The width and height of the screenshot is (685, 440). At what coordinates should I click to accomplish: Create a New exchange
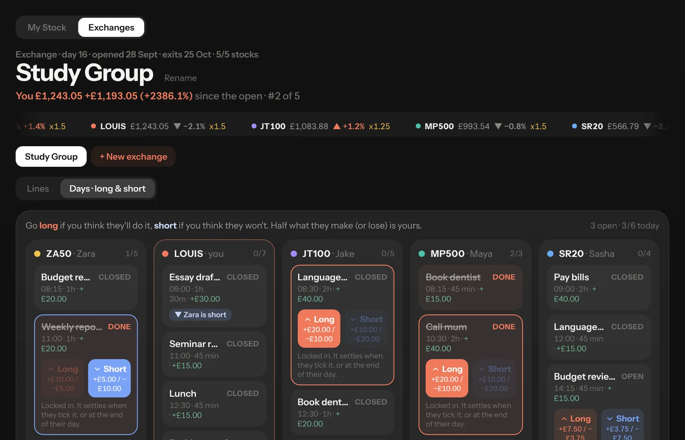[133, 157]
